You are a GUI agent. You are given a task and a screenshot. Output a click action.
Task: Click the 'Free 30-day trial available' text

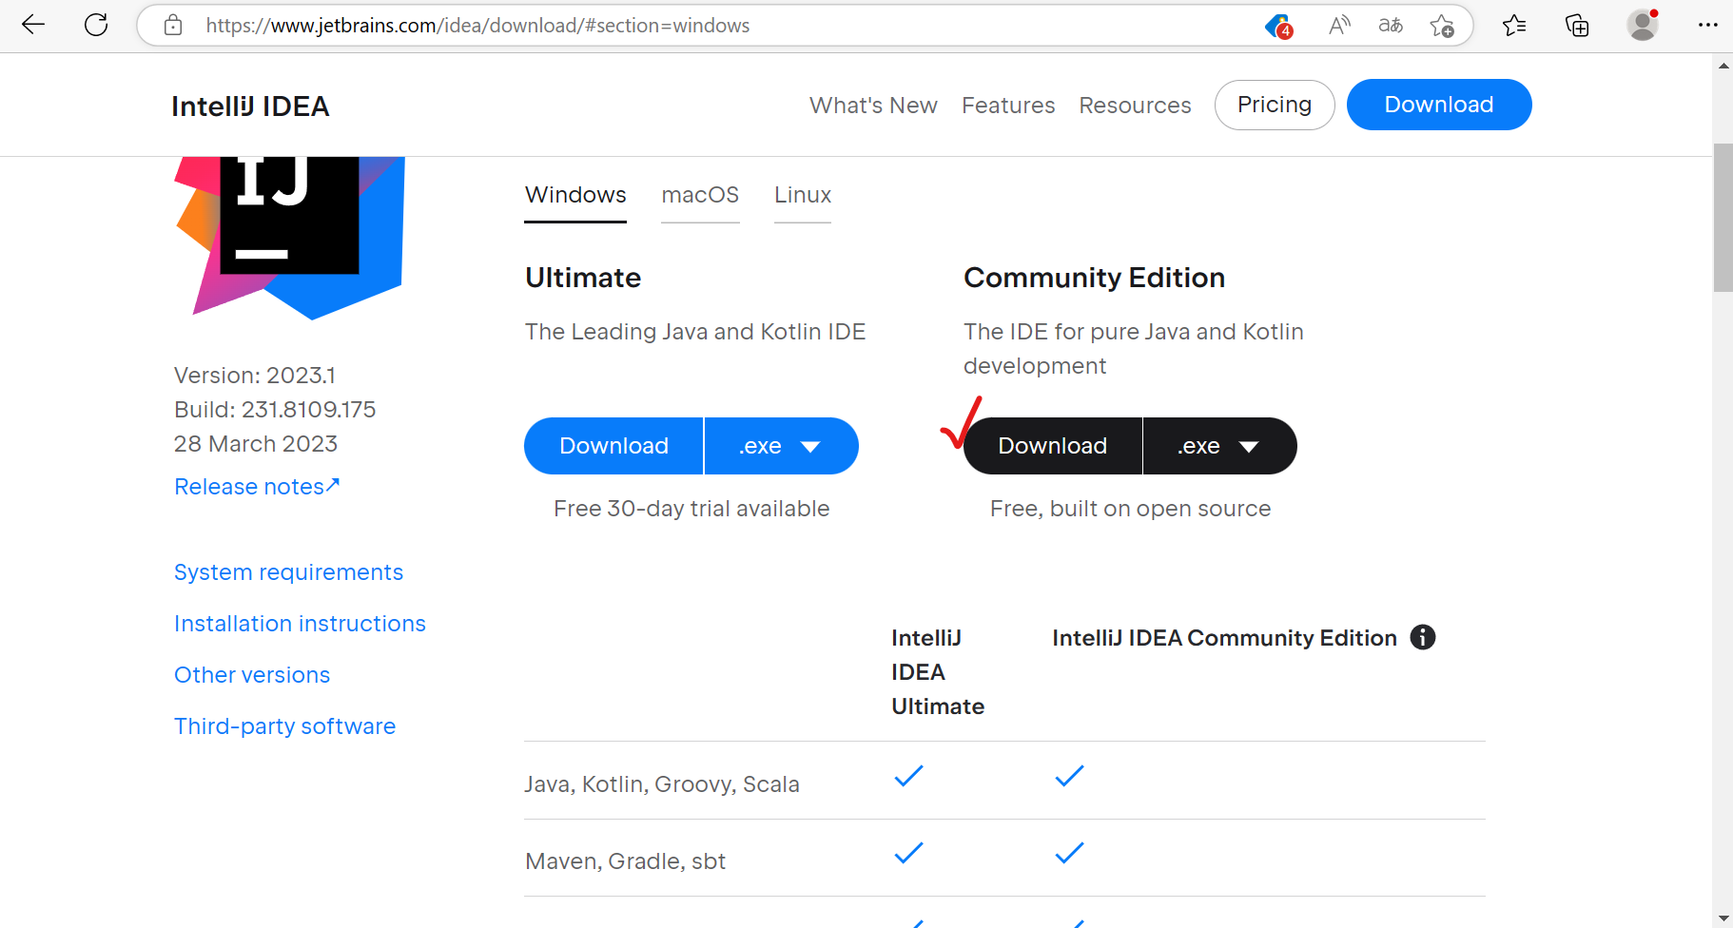[x=691, y=509]
